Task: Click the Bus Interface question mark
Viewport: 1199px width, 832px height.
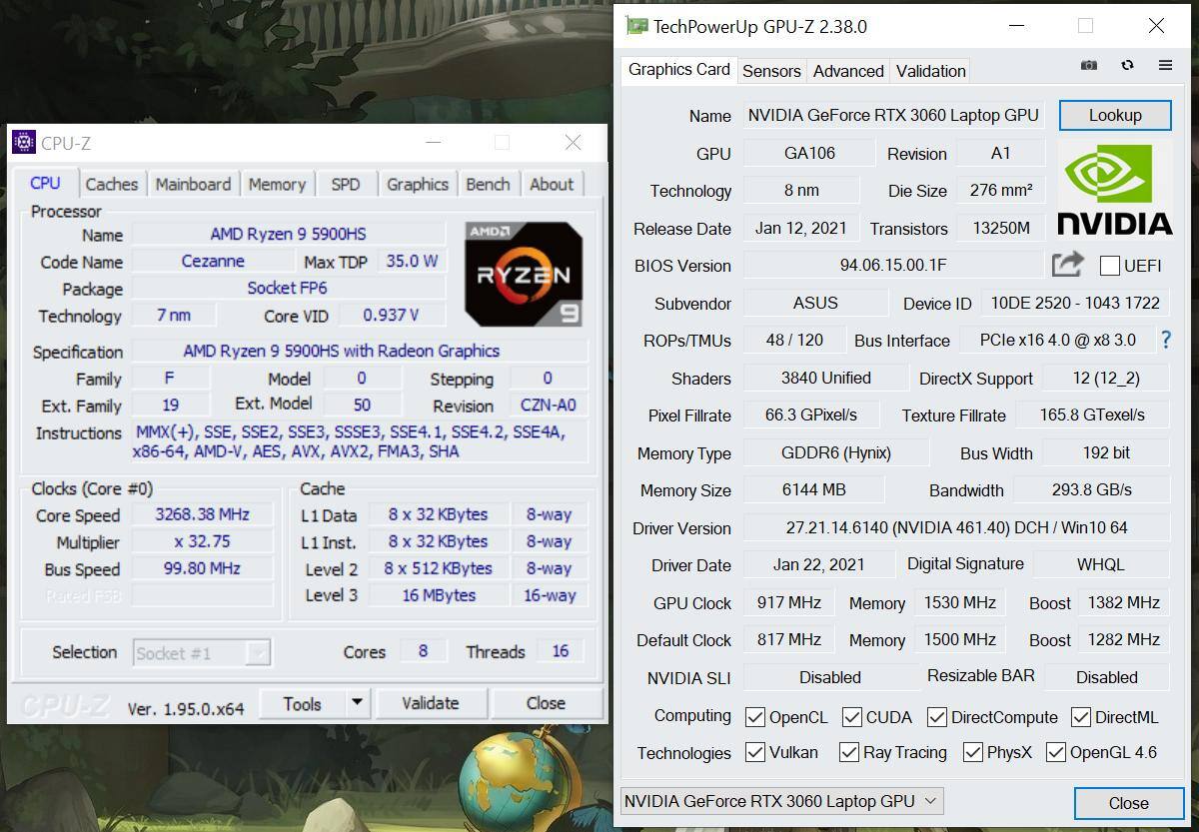Action: tap(1165, 341)
